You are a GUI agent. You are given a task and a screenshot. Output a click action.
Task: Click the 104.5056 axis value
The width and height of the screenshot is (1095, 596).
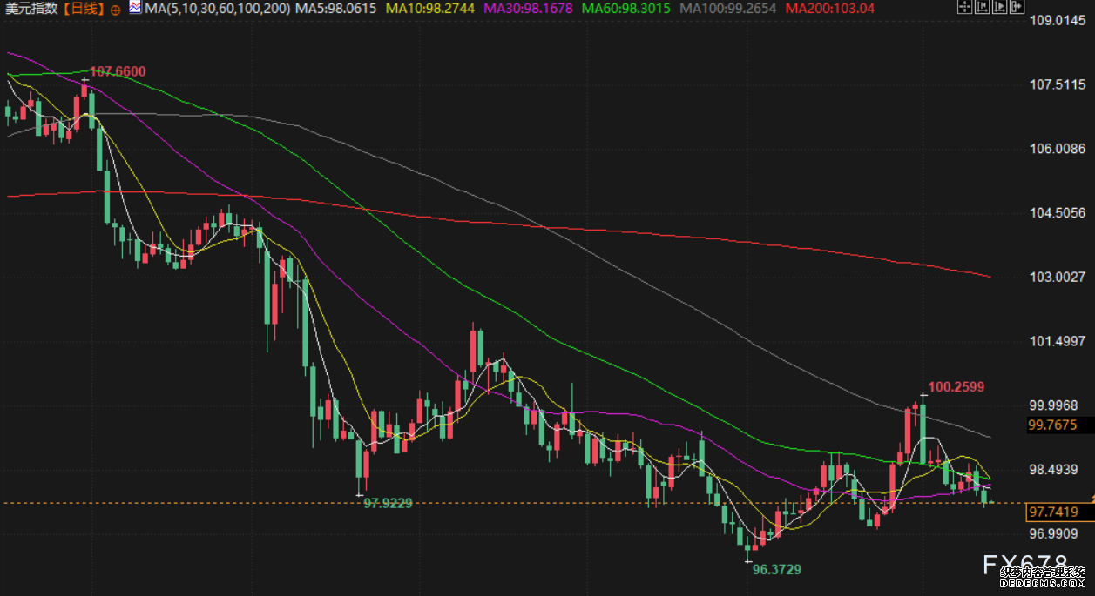click(1057, 213)
